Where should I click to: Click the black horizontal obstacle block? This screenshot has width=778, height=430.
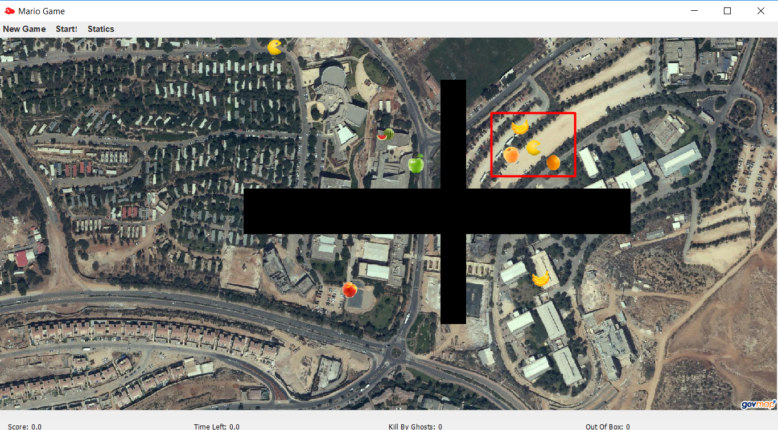437,211
